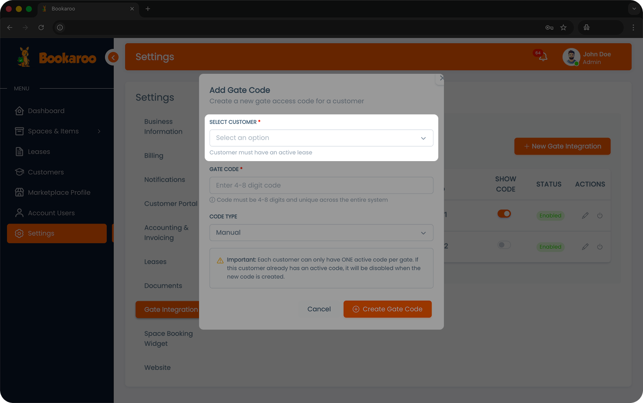Screen dimensions: 643x403
Task: Open the Select Customer dropdown
Action: pos(321,138)
